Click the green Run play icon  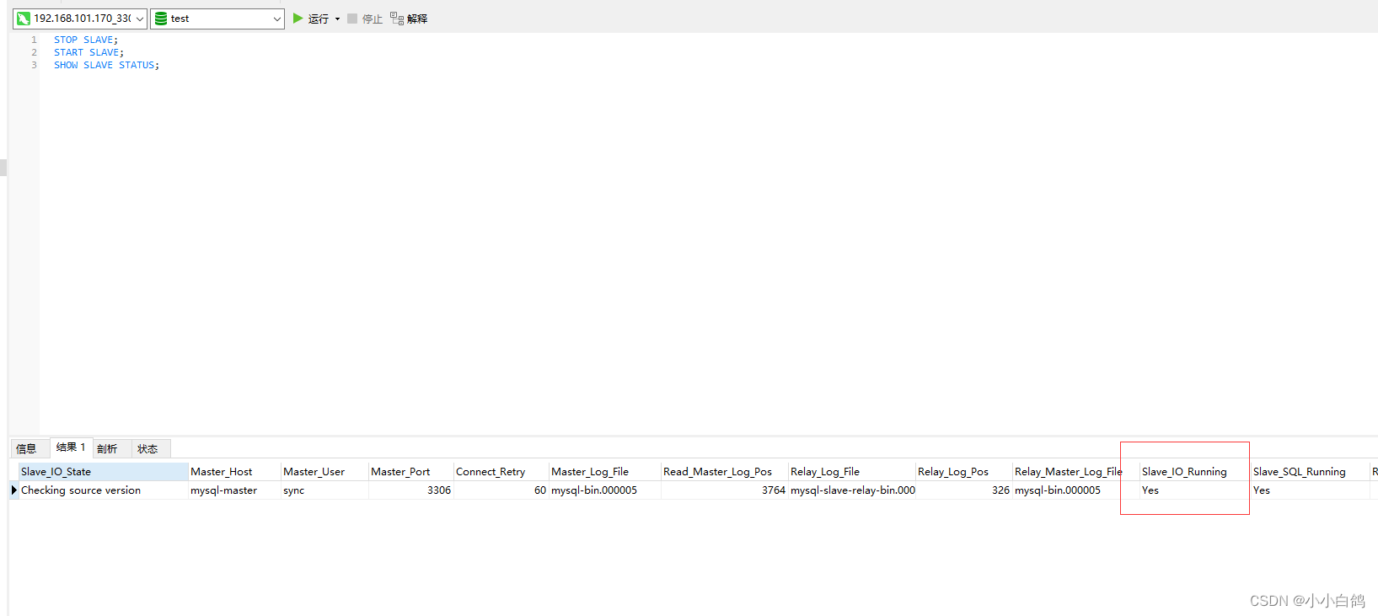pos(298,19)
